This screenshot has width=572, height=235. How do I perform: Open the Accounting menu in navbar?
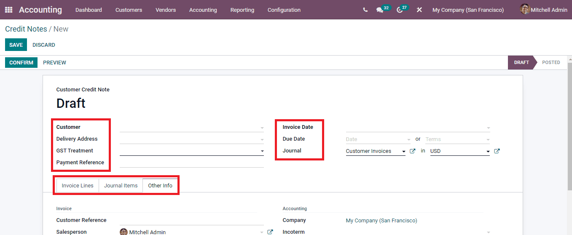[203, 10]
